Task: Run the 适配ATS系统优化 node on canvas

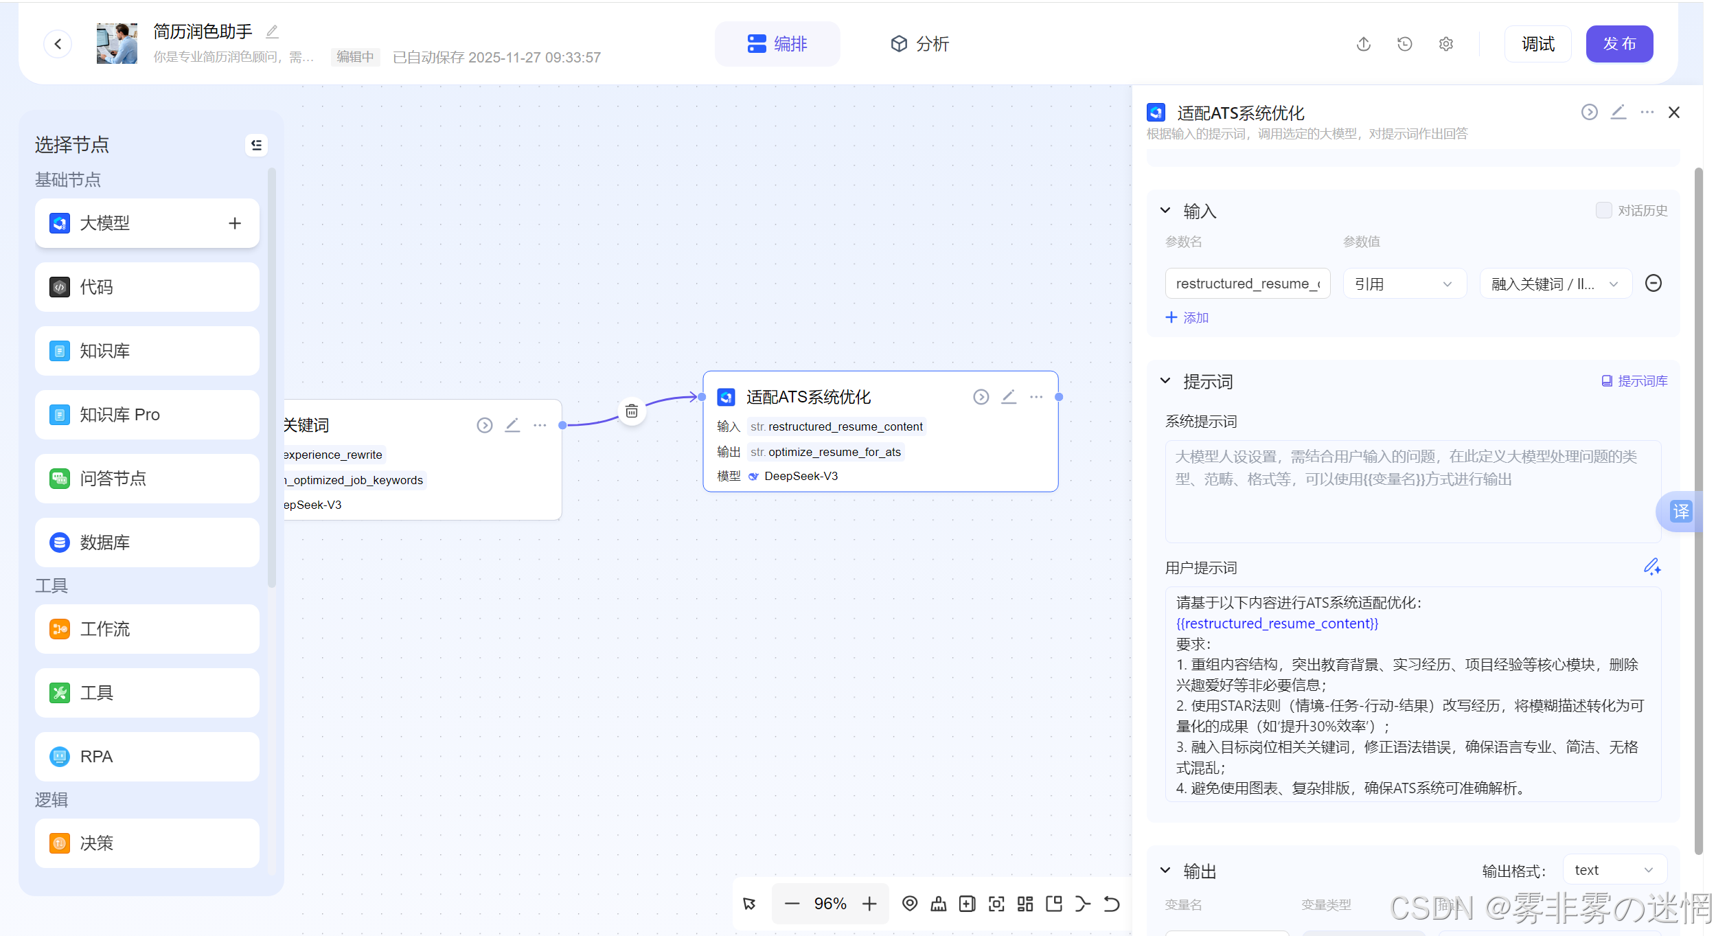Action: tap(981, 397)
